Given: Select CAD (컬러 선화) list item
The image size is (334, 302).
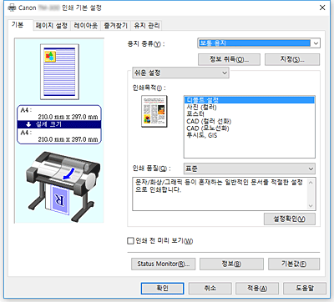Looking at the screenshot, I should pyautogui.click(x=250, y=121).
